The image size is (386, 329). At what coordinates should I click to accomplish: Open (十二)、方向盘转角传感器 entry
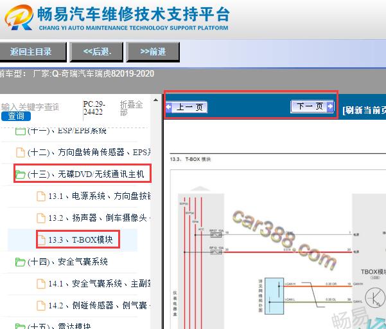(89, 153)
